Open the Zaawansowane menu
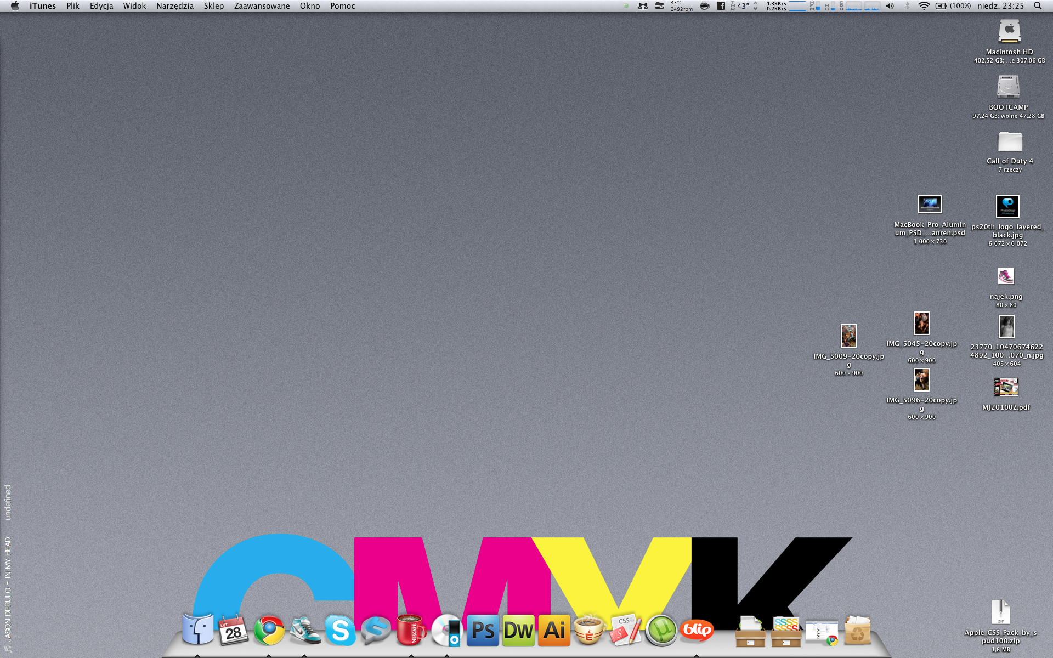Viewport: 1053px width, 658px height. click(x=262, y=6)
